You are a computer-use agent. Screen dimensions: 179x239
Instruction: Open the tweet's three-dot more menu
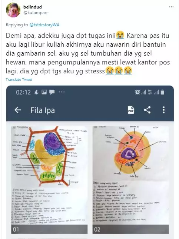pyautogui.click(x=171, y=7)
